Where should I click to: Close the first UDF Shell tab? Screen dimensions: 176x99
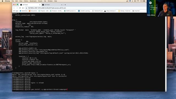(x=40, y=5)
